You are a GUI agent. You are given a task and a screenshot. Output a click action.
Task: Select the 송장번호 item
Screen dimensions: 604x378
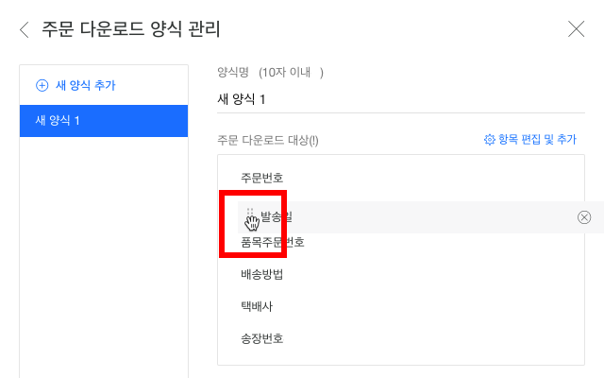(x=262, y=338)
